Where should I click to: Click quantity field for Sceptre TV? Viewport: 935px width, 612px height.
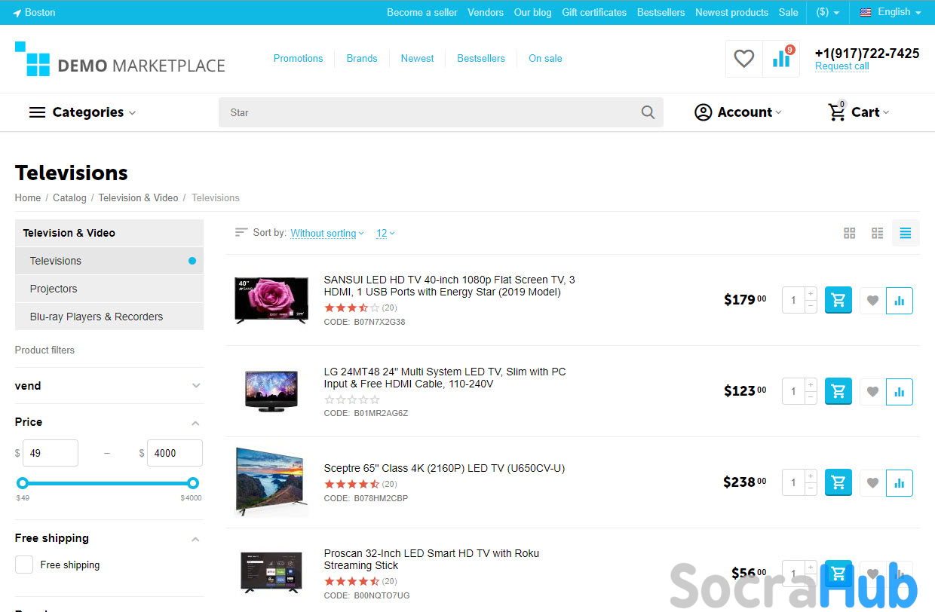pos(793,482)
